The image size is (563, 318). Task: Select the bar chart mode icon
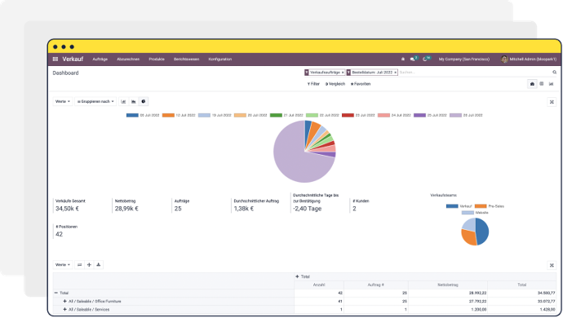[123, 102]
